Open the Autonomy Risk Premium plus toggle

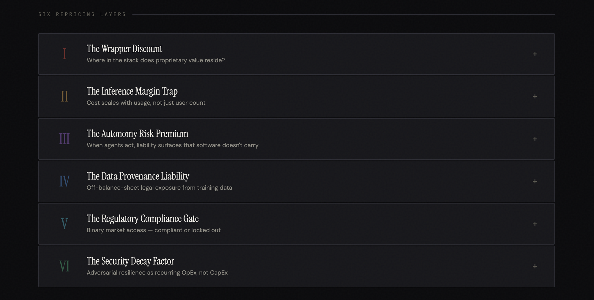535,139
